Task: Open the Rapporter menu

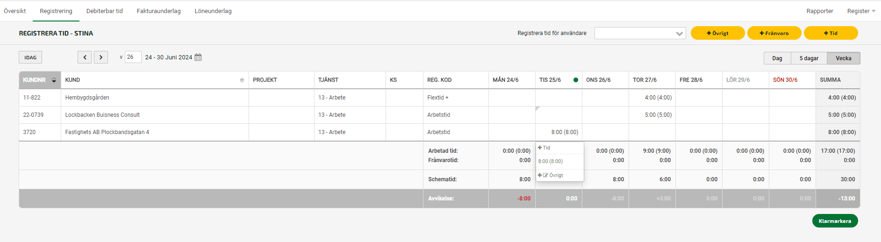Action: coord(819,11)
